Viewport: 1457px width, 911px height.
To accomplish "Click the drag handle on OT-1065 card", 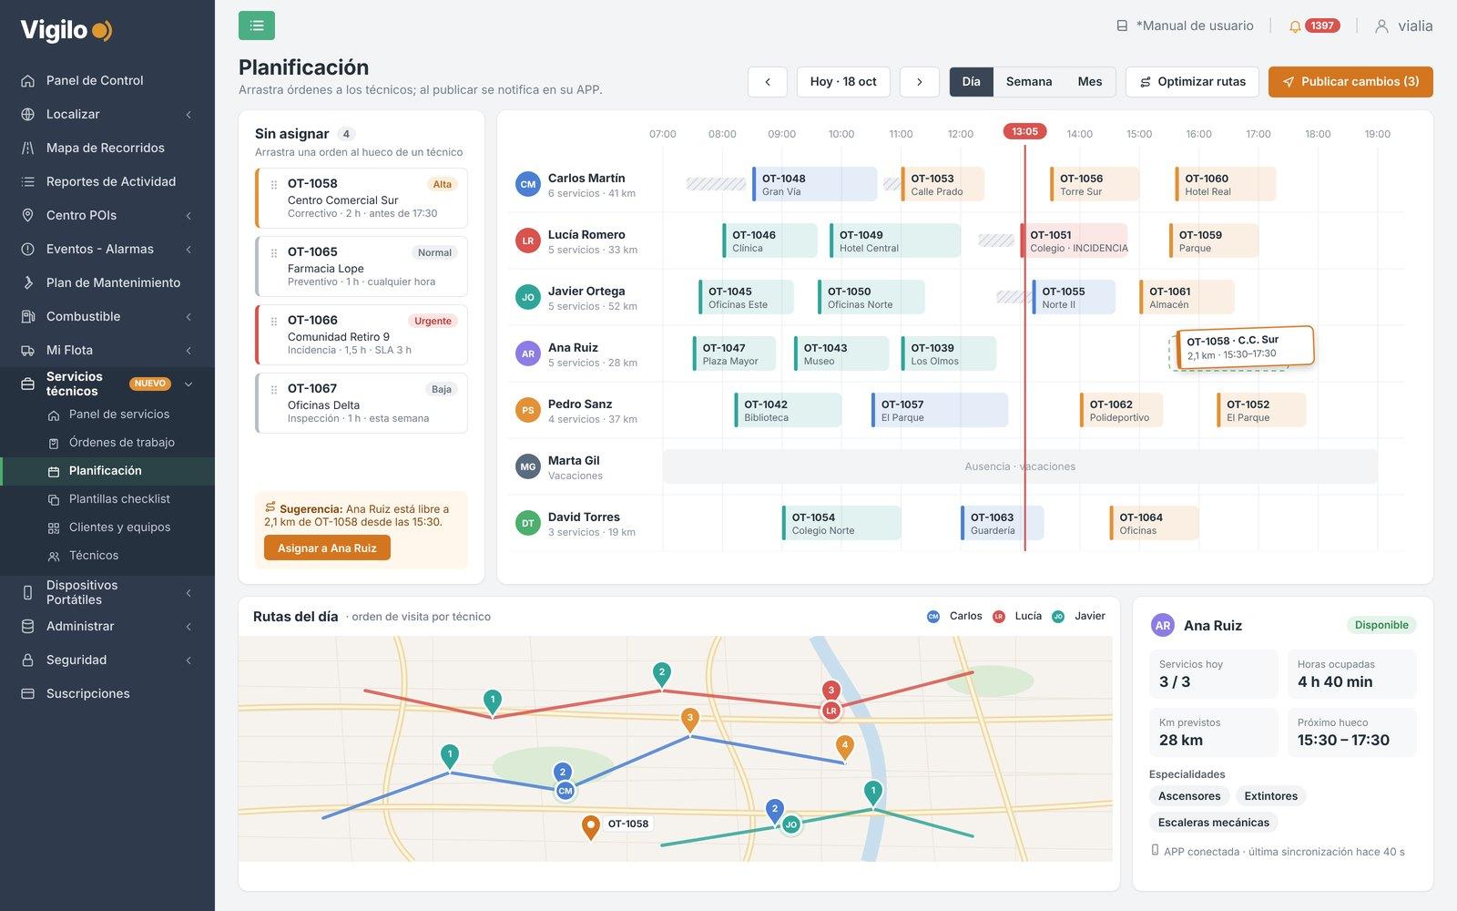I will (274, 252).
